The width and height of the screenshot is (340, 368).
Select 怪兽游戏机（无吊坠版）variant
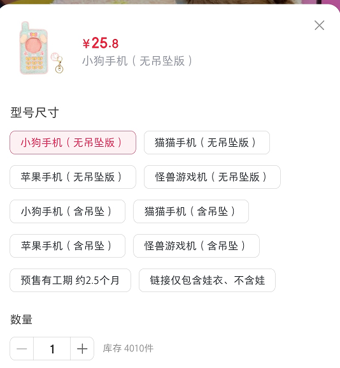212,177
